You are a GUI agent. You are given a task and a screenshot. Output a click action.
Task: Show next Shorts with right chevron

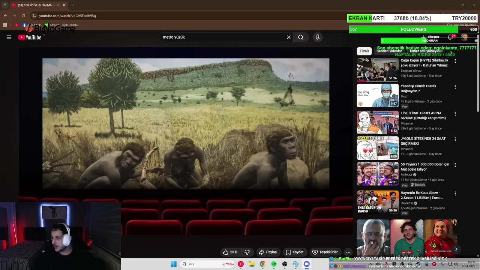pyautogui.click(x=456, y=249)
